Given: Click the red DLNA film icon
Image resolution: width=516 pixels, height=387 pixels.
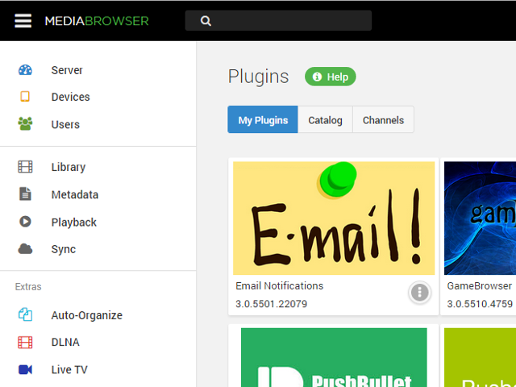Looking at the screenshot, I should click(25, 342).
